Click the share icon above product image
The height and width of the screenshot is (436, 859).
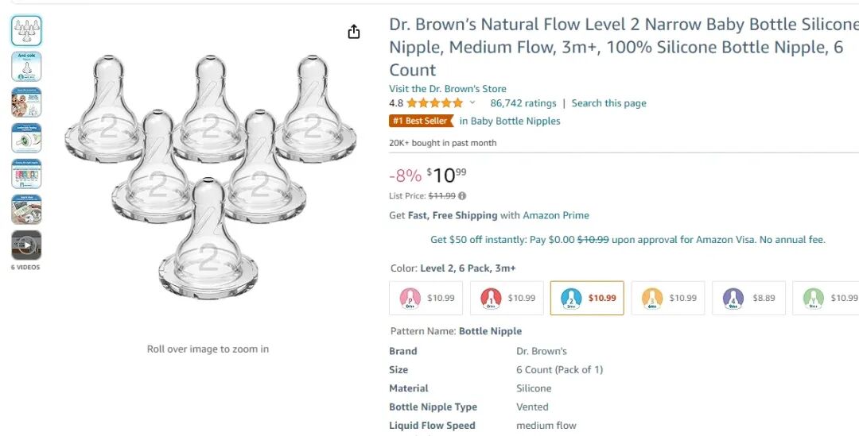click(x=354, y=32)
